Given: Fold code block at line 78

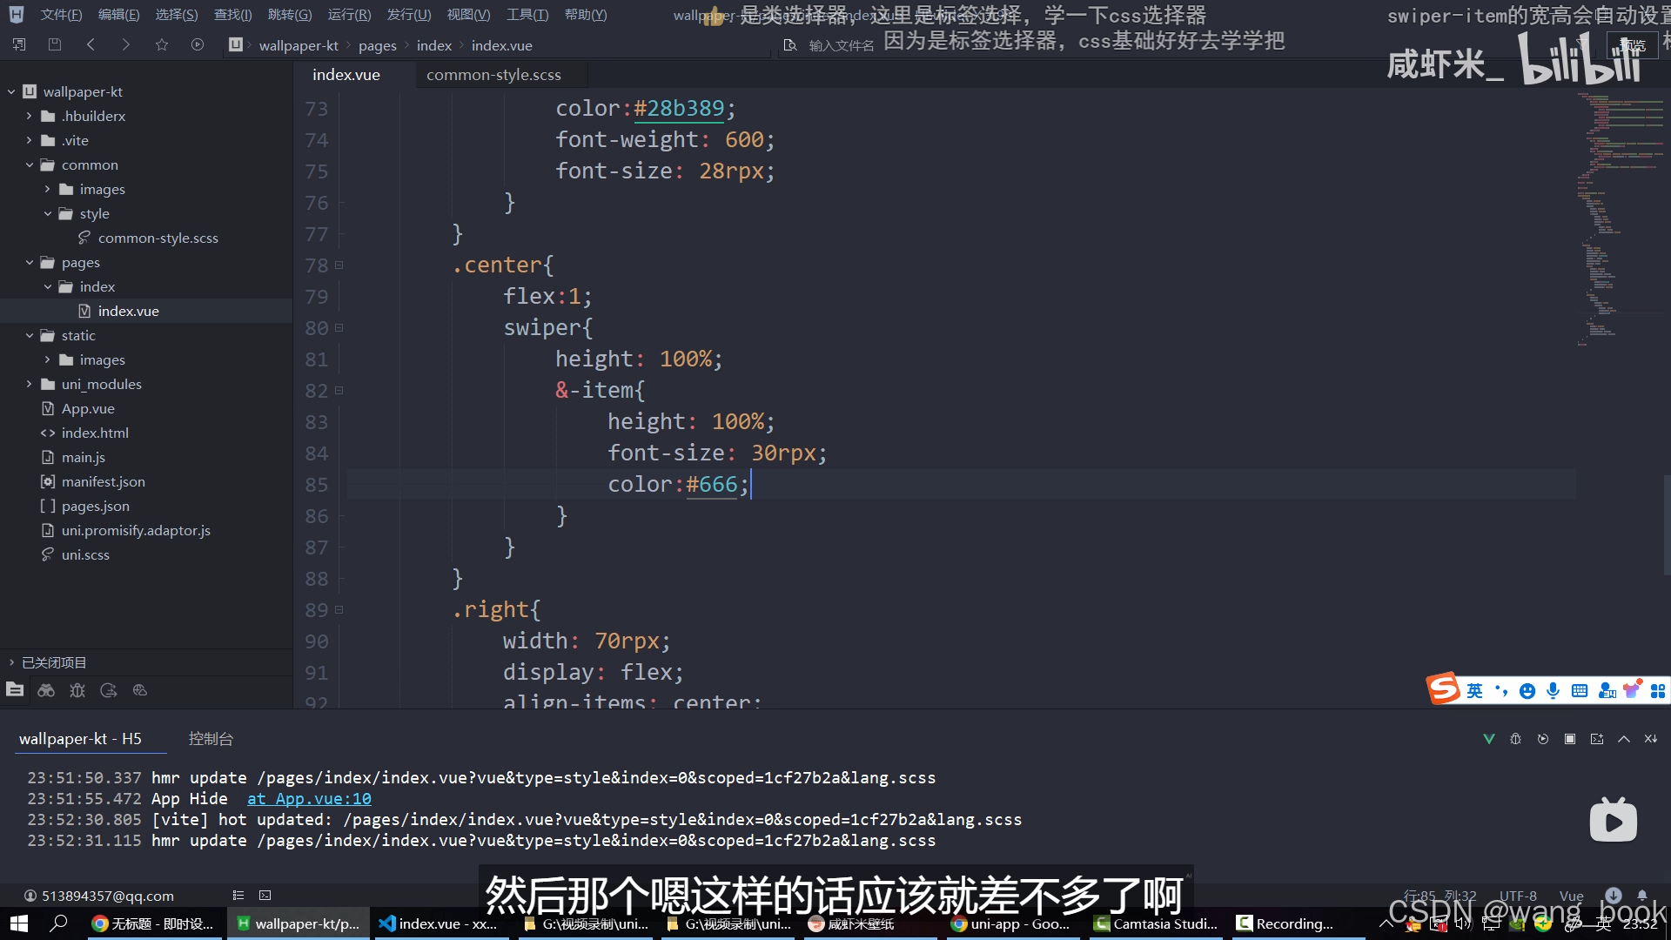Looking at the screenshot, I should [339, 265].
